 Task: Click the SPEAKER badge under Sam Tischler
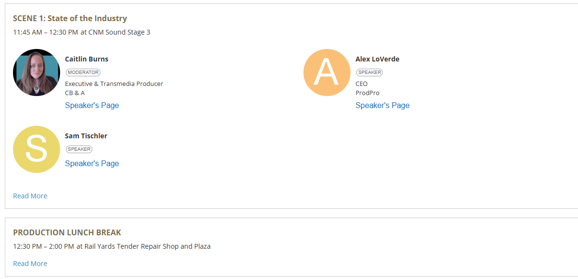[x=79, y=149]
